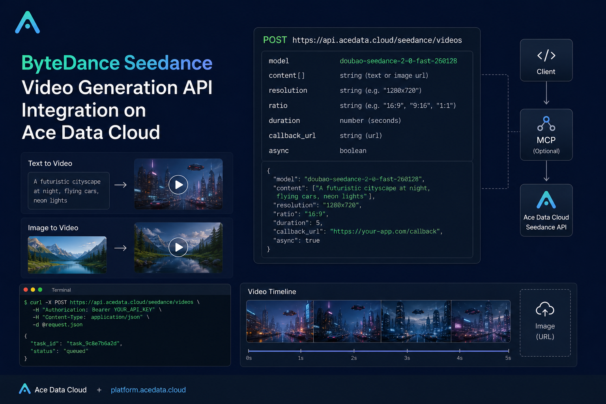Click the 0s timeline marker

(x=249, y=358)
